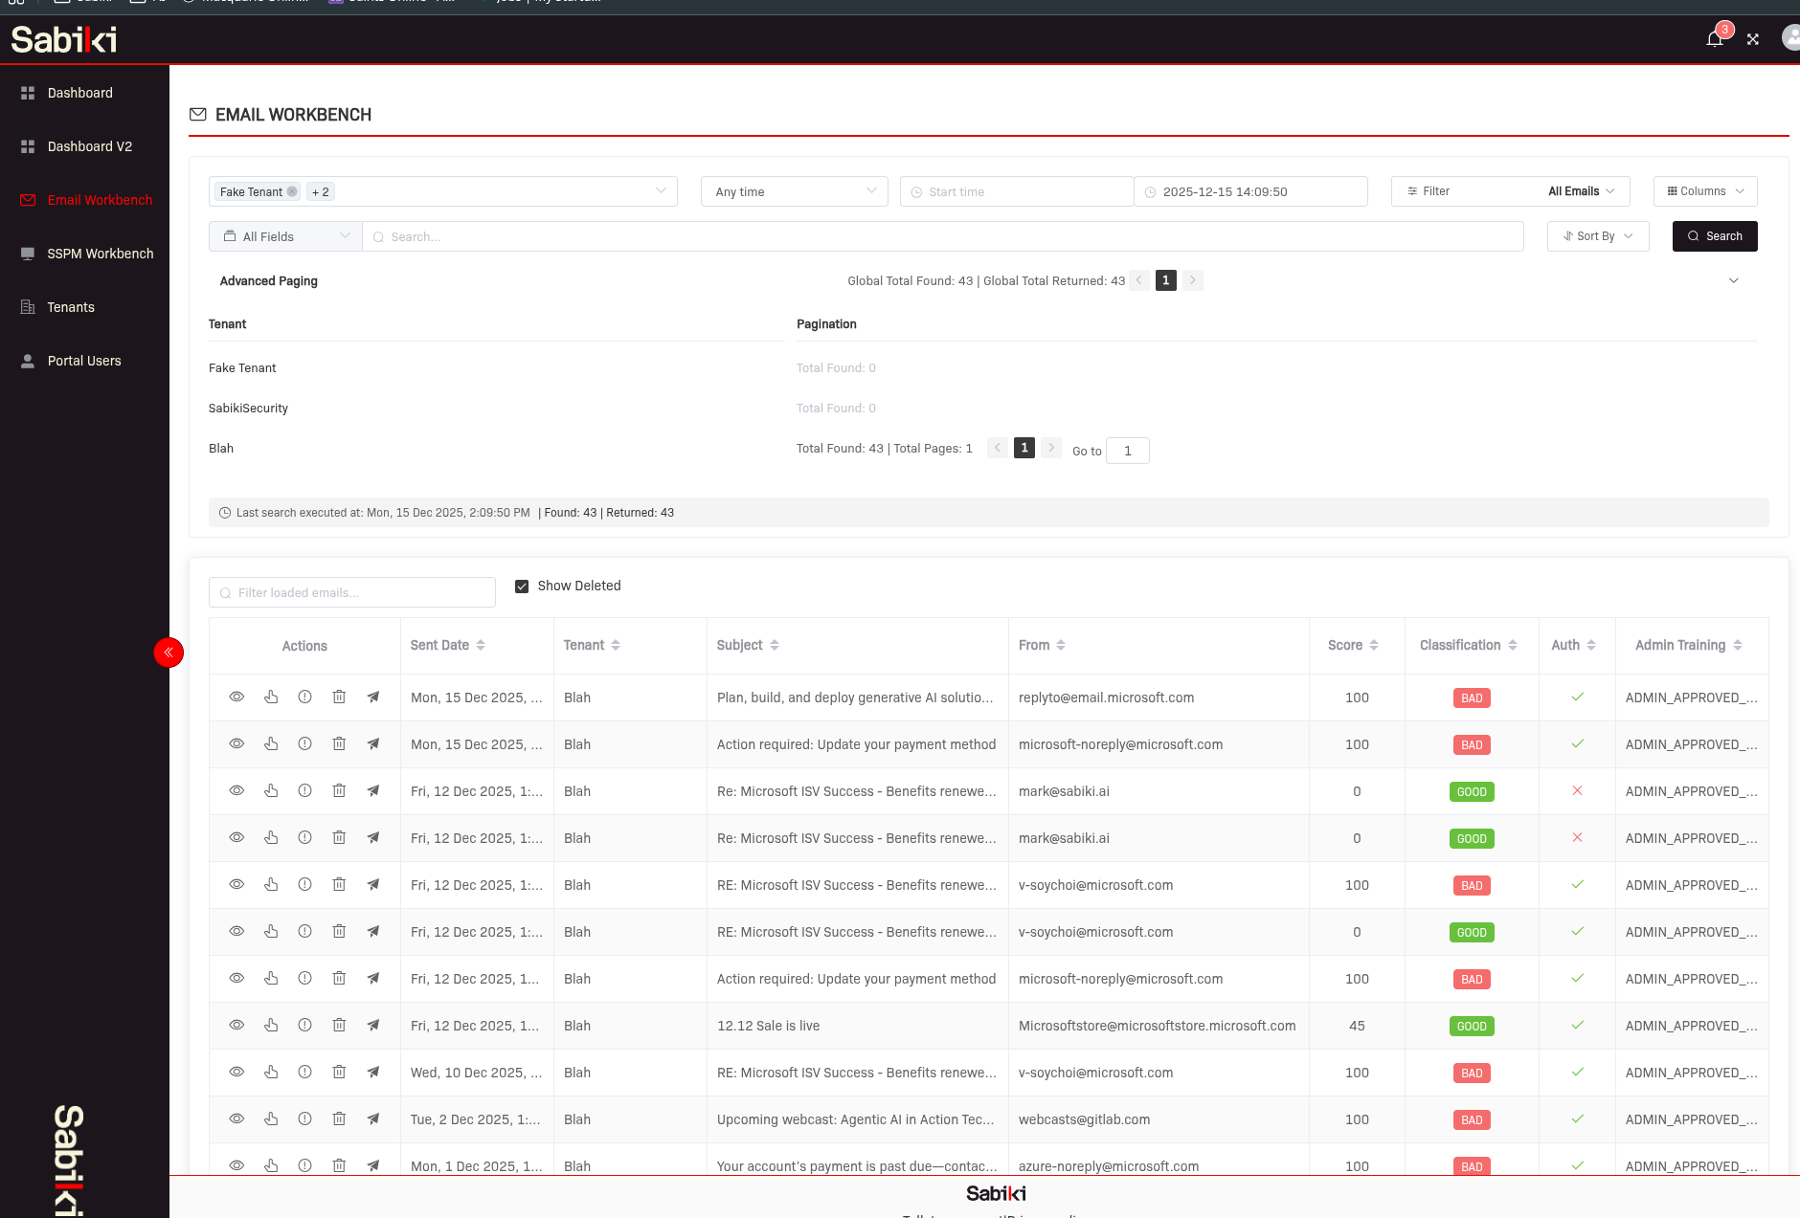Click thumbs-up icon on 'Plan, build, and deploy' row
The image size is (1800, 1218).
tap(271, 698)
